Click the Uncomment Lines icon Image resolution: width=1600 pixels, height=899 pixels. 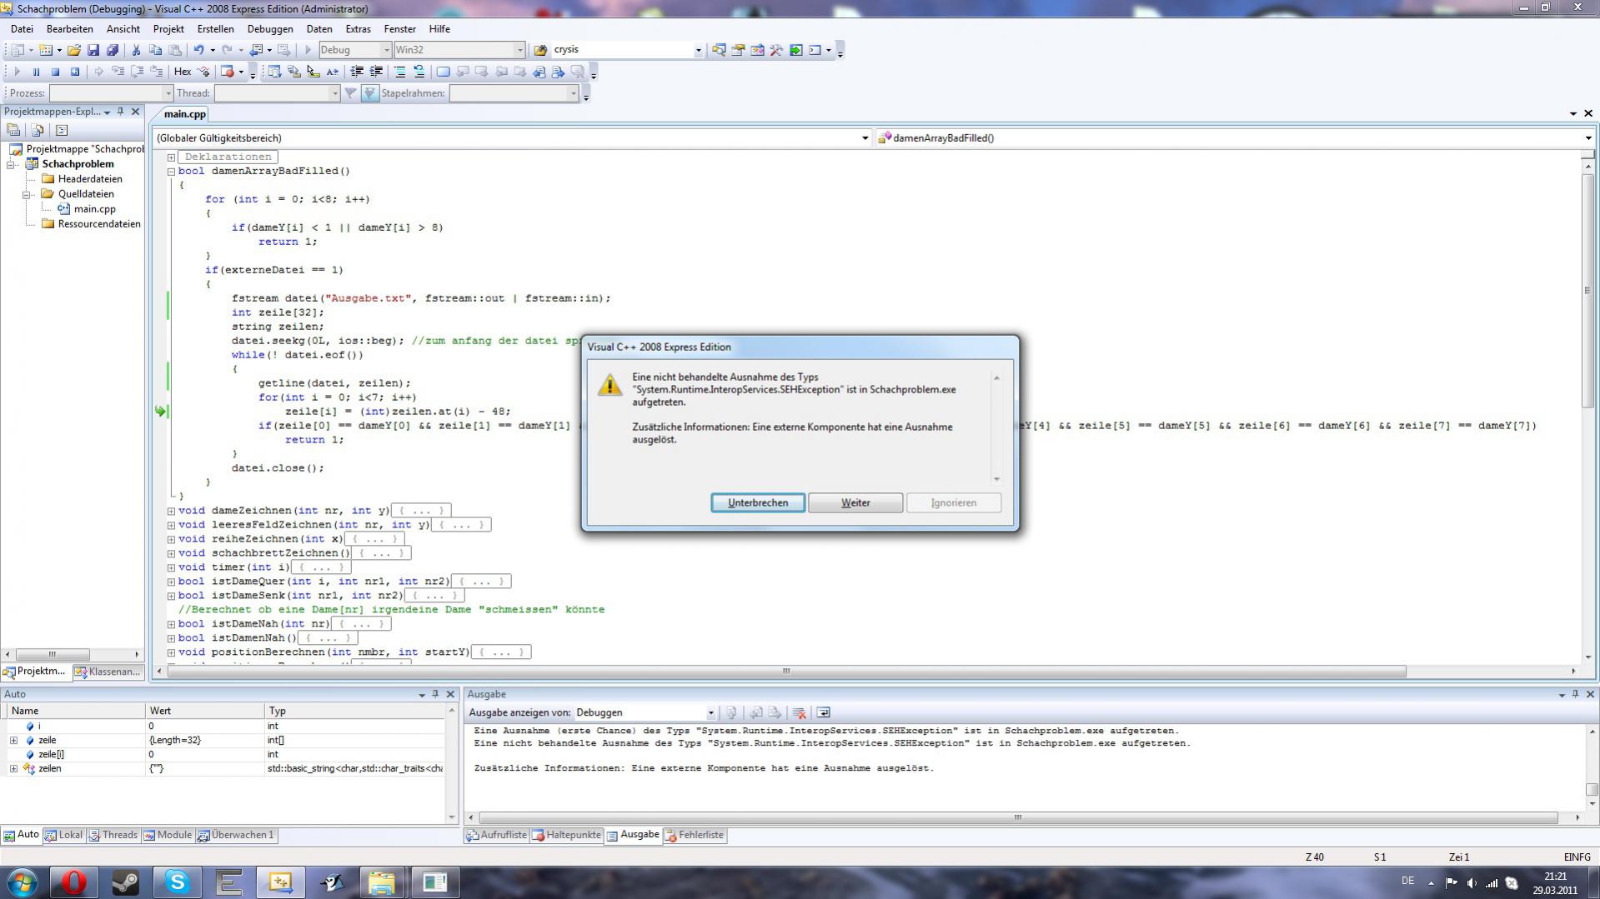point(419,72)
